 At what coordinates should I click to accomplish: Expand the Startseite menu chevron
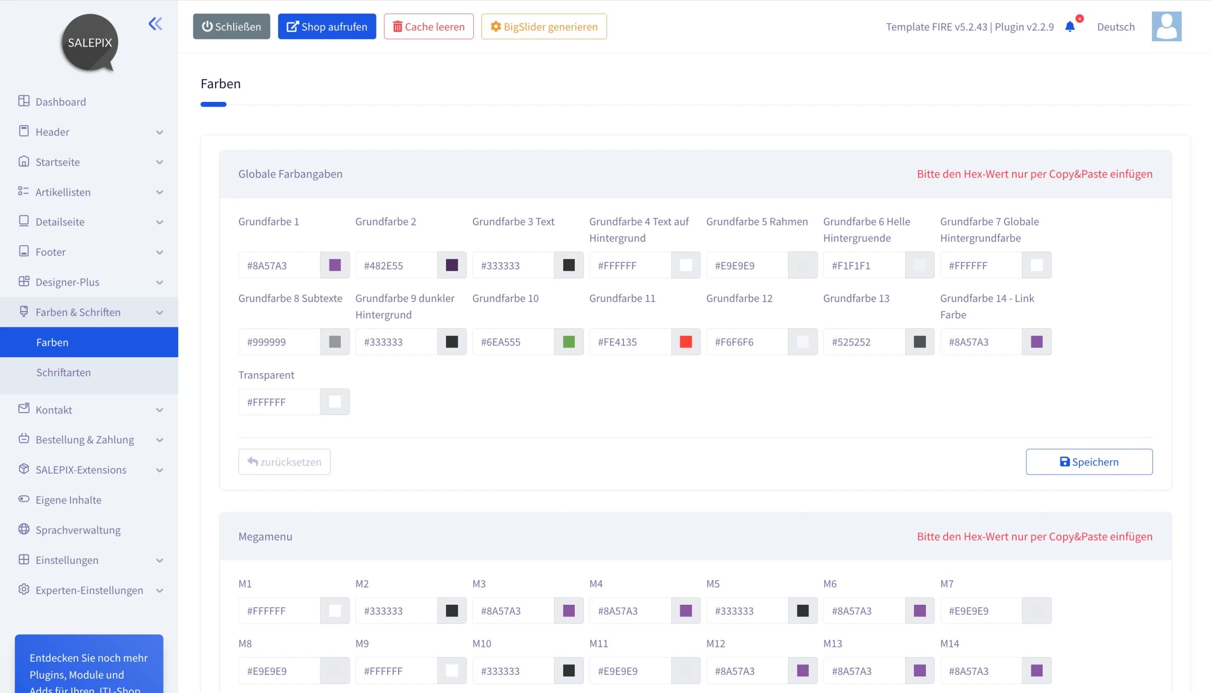[x=159, y=162]
